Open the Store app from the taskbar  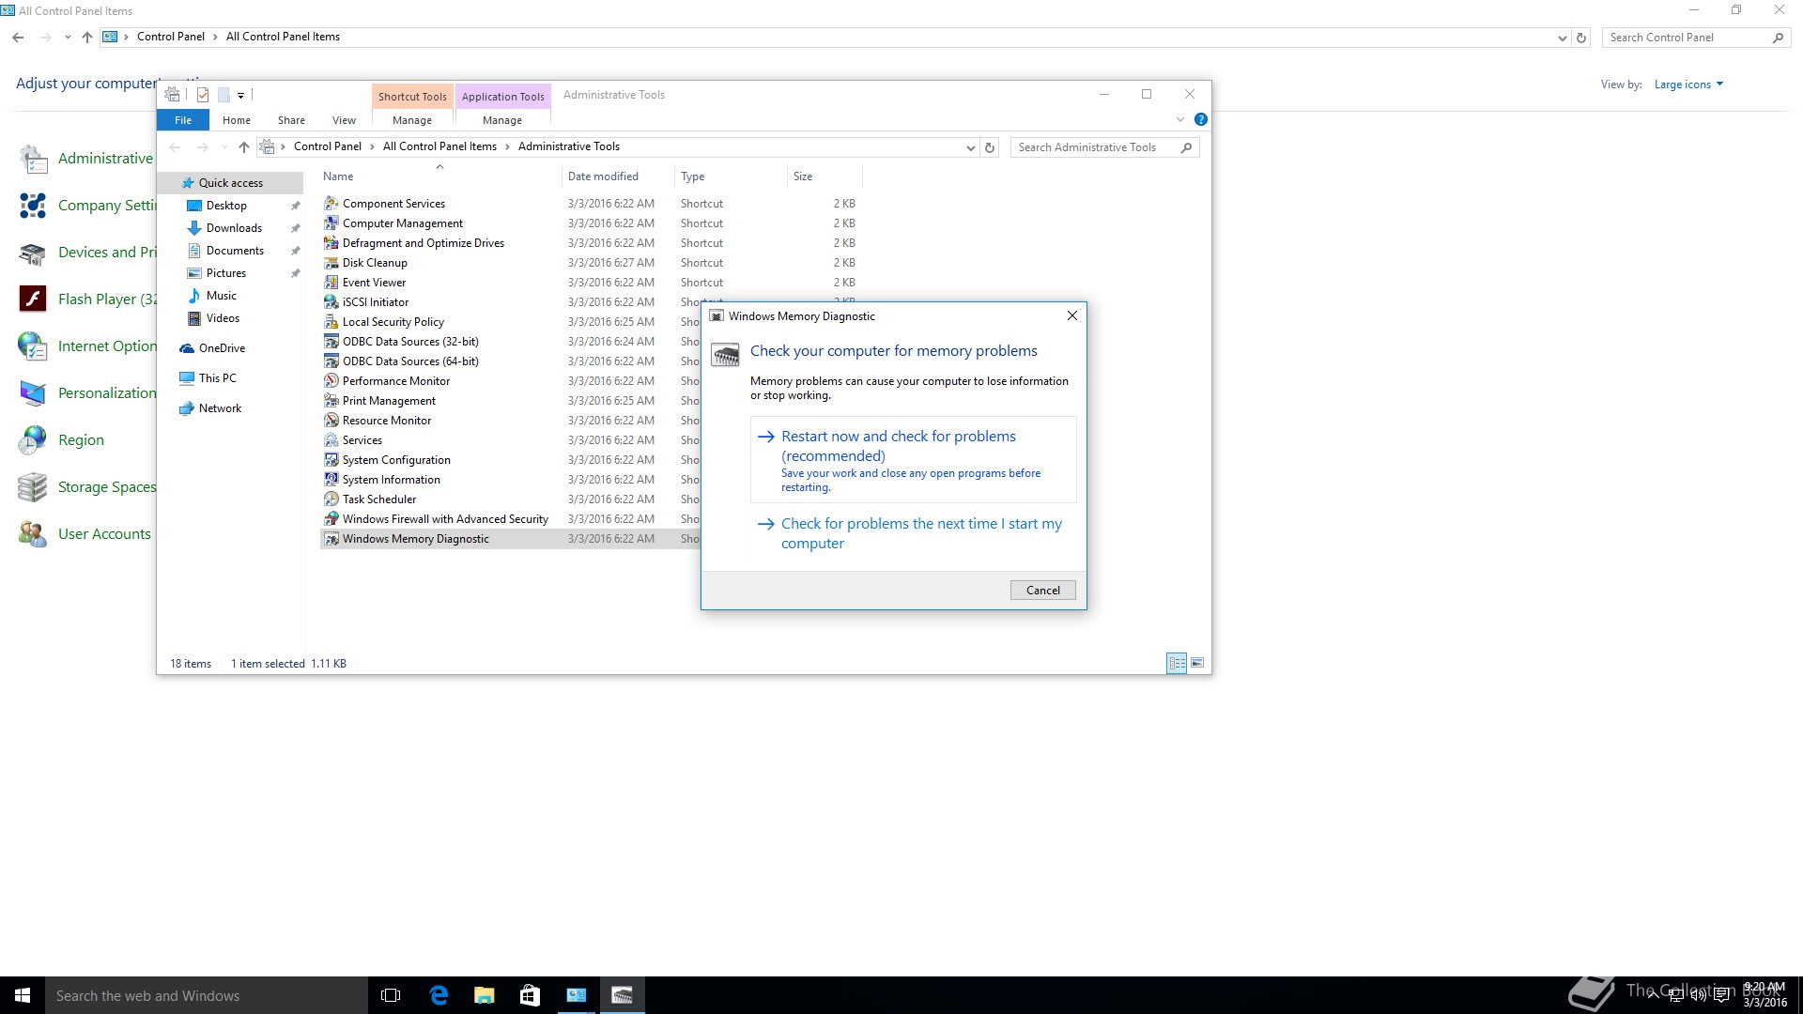530,995
